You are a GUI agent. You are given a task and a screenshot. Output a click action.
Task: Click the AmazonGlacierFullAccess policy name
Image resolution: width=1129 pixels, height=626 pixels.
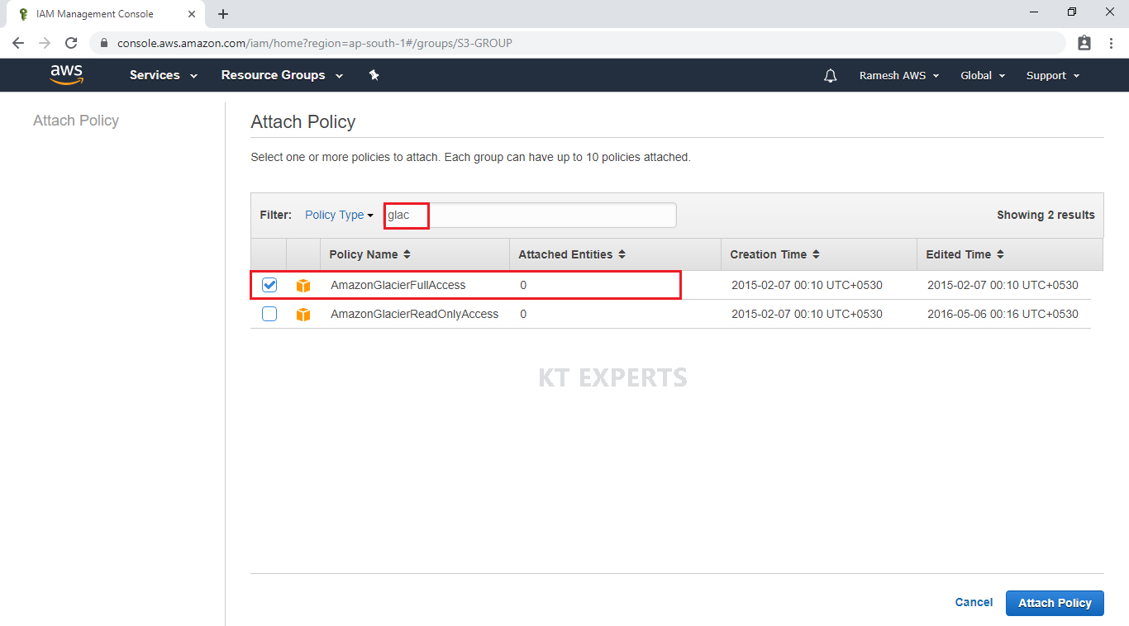tap(398, 285)
